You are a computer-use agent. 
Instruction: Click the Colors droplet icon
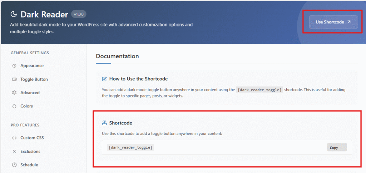point(14,106)
